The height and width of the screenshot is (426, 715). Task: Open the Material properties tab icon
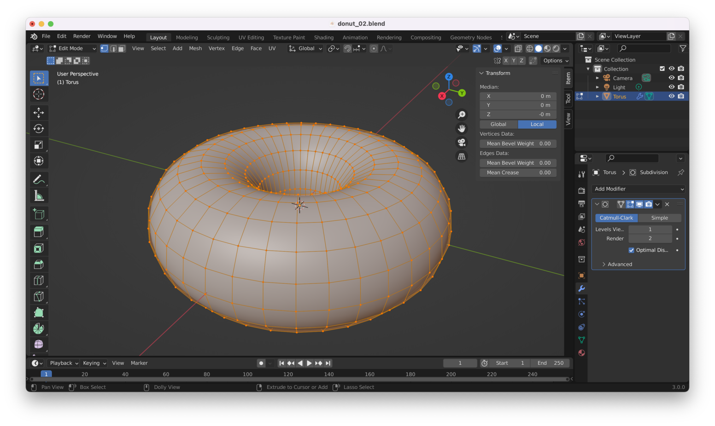581,353
